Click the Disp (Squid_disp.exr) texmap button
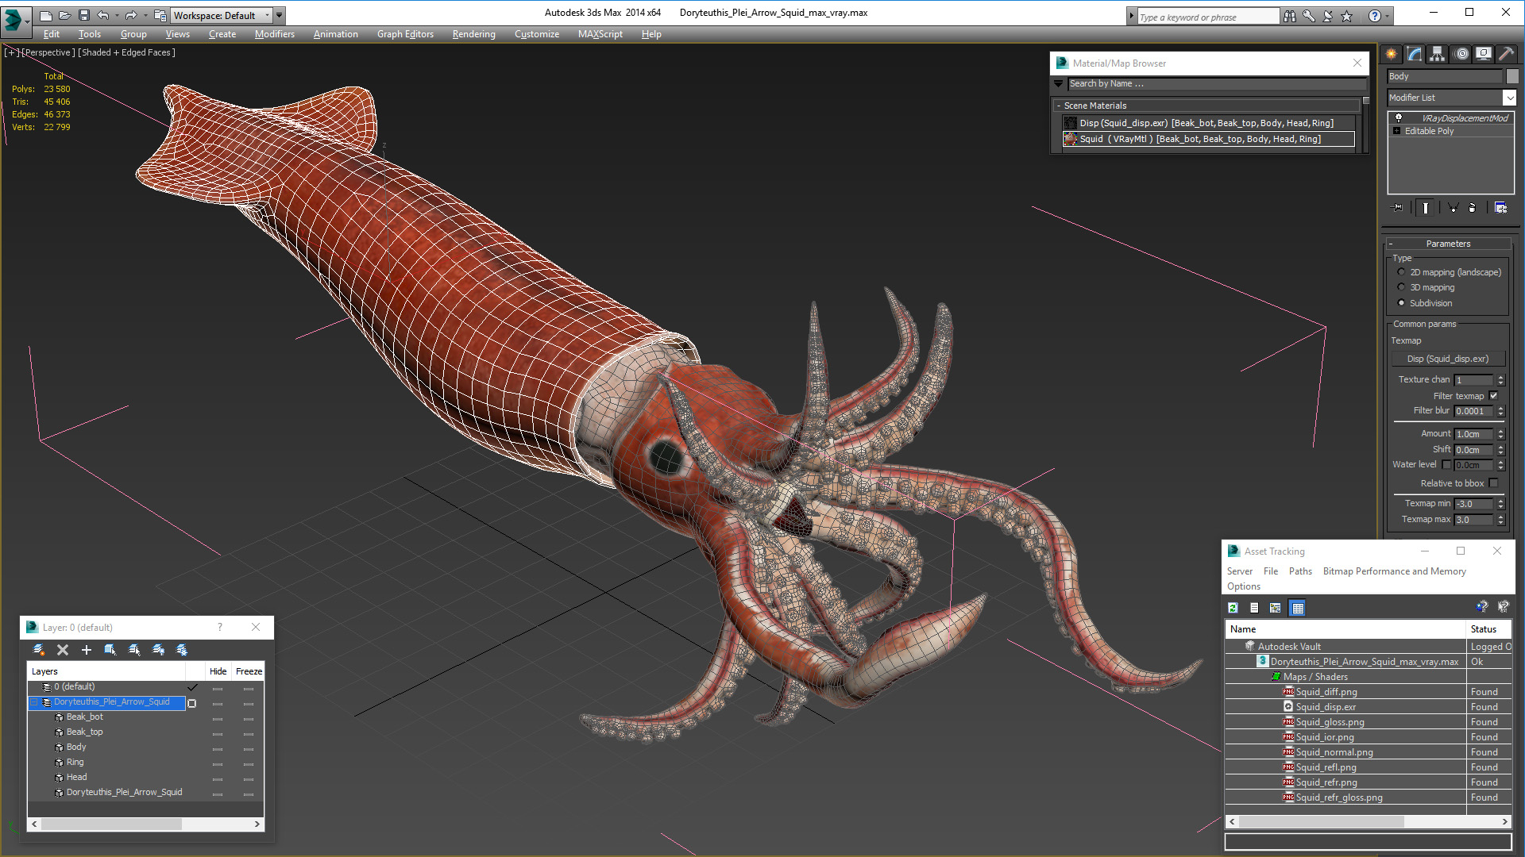 click(x=1449, y=359)
